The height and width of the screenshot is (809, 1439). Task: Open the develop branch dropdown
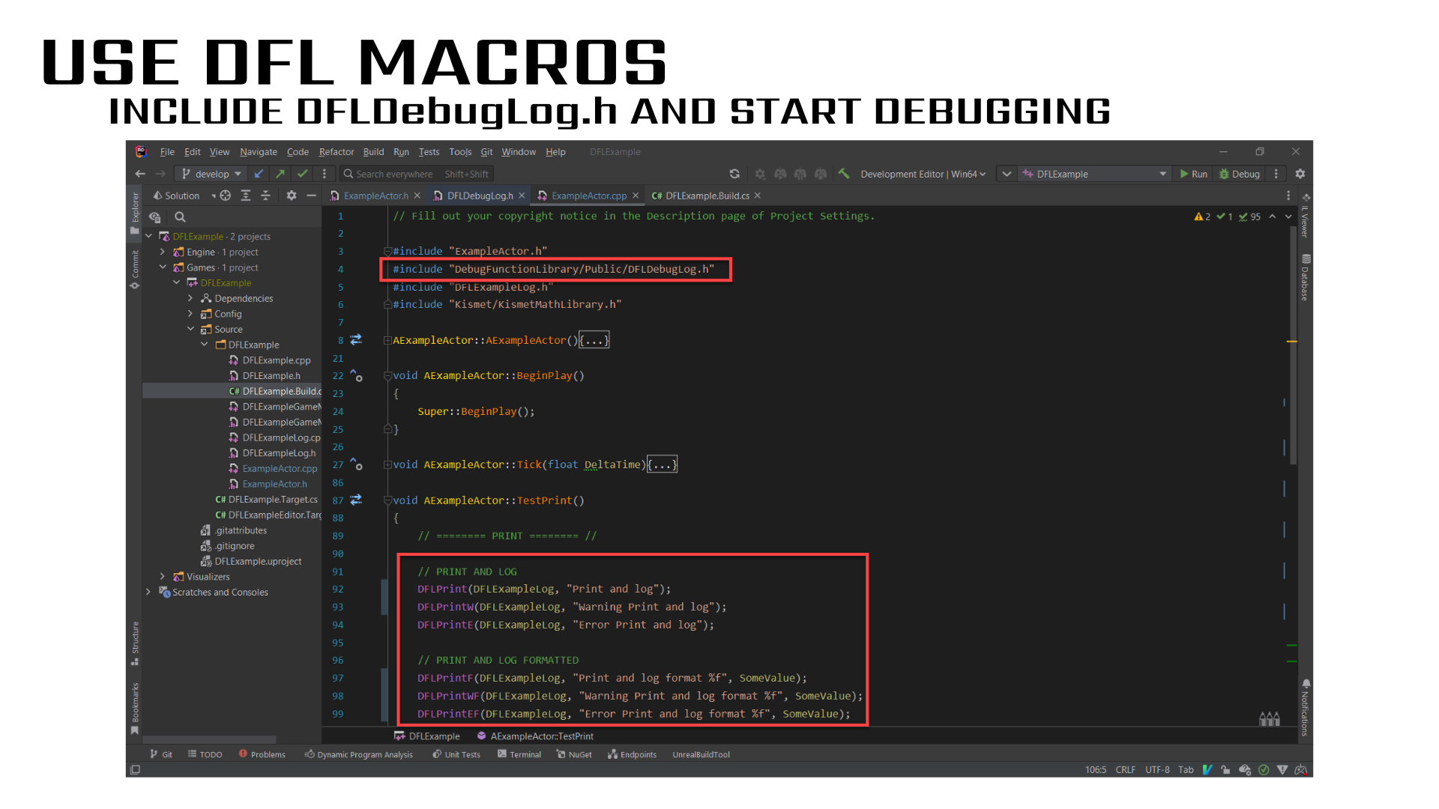click(212, 174)
